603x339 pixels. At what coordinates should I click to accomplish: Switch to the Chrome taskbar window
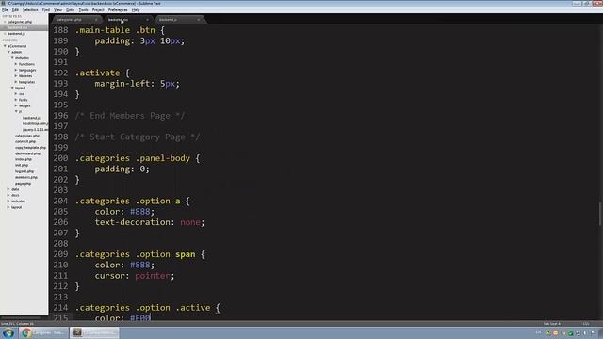click(43, 332)
